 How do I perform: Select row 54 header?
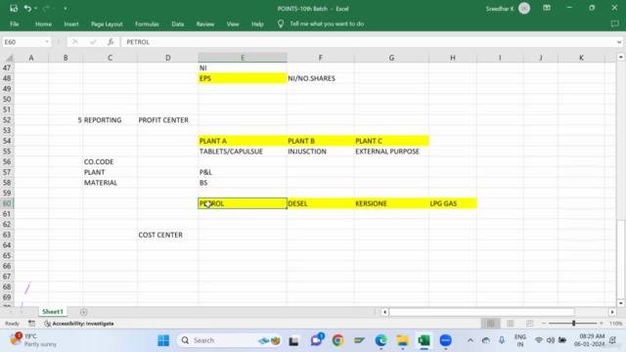click(x=7, y=141)
